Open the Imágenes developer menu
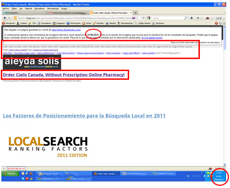The image size is (230, 188). tap(59, 23)
